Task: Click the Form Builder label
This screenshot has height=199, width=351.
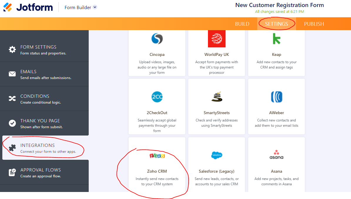Action: [78, 7]
